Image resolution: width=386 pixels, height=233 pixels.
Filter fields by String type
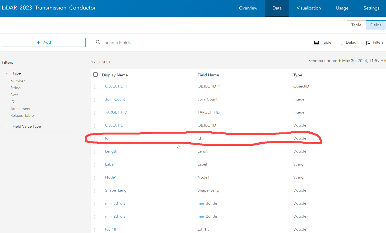15,88
